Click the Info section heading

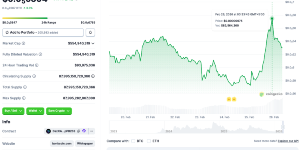6,122
